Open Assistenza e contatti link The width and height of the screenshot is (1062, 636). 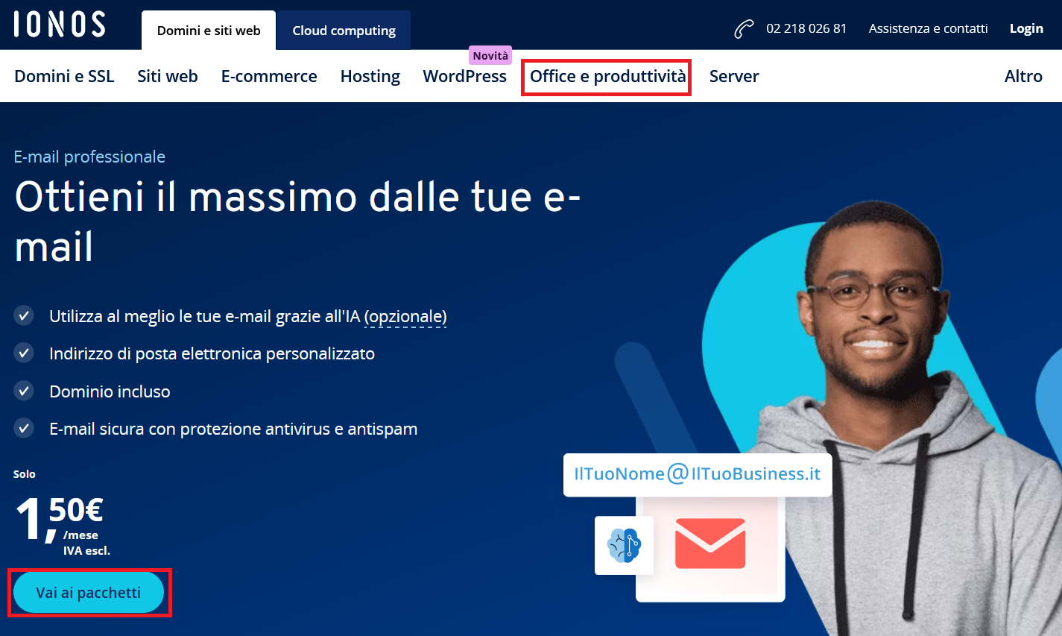point(928,28)
